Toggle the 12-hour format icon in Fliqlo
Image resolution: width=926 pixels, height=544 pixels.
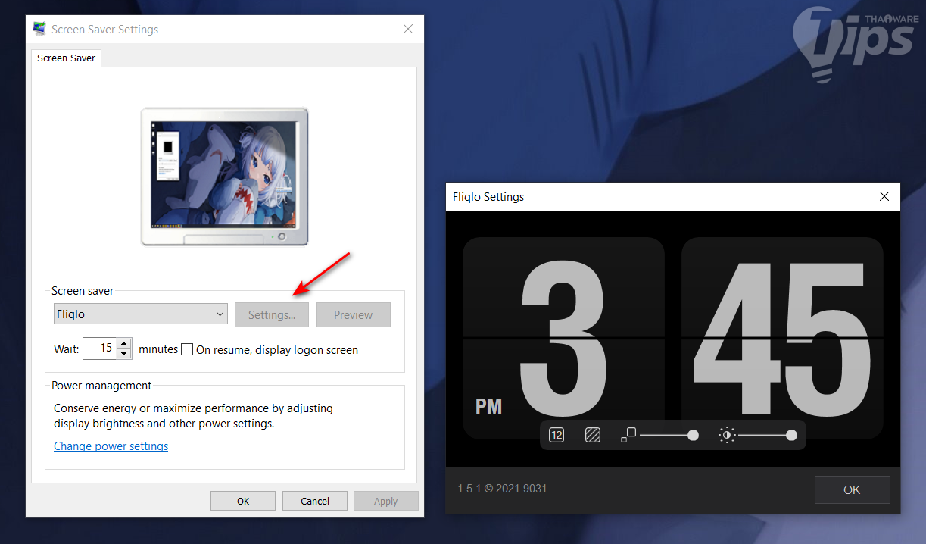click(557, 435)
